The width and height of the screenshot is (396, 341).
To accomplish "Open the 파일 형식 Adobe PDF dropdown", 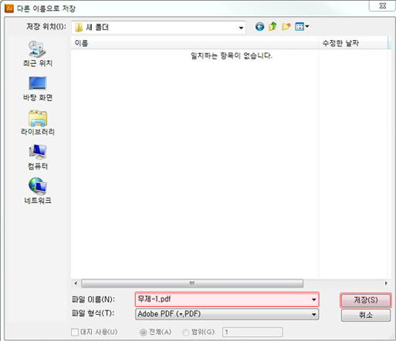I will [227, 314].
